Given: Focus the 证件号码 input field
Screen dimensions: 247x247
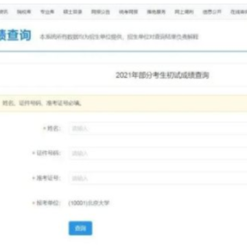Looking at the screenshot, I should click(158, 153).
